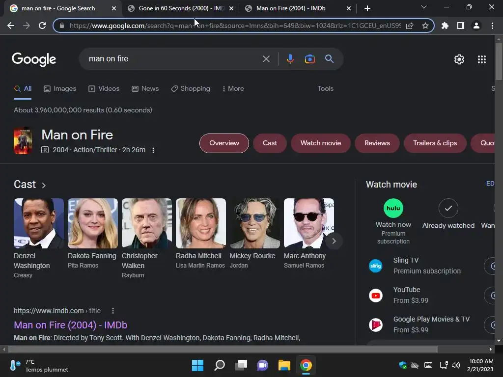Open the taskbar clock and date
The image size is (503, 377).
coord(480,365)
